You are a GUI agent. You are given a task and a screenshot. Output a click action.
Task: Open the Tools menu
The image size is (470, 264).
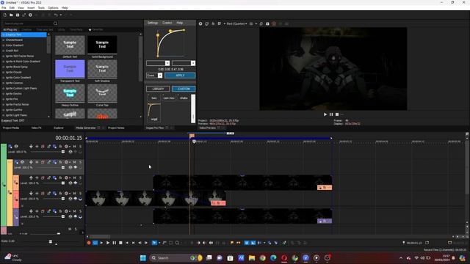point(41,8)
